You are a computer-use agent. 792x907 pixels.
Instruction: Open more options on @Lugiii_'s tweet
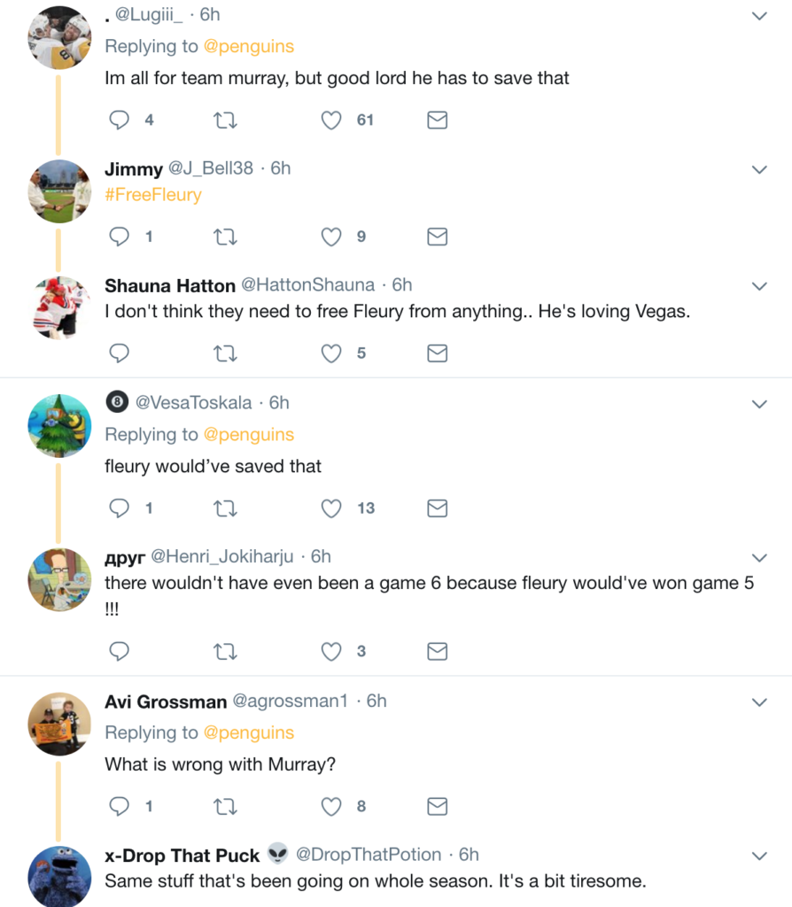[759, 16]
